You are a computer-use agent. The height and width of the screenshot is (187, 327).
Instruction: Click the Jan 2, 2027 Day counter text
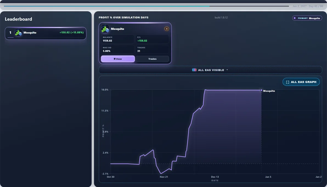(308, 6)
